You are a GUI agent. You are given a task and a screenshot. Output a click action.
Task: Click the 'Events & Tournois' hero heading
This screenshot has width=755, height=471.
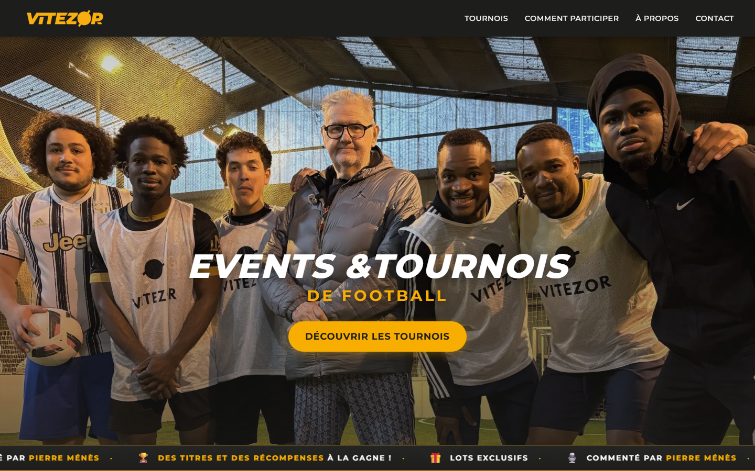pos(379,266)
